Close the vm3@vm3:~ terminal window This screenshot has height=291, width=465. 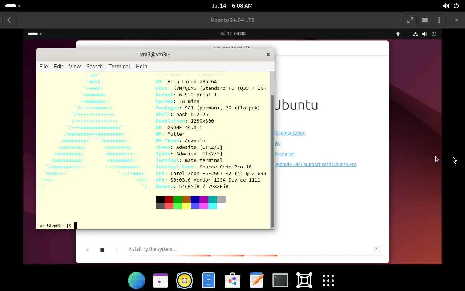(x=268, y=55)
